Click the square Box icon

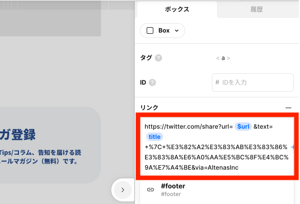(150, 30)
